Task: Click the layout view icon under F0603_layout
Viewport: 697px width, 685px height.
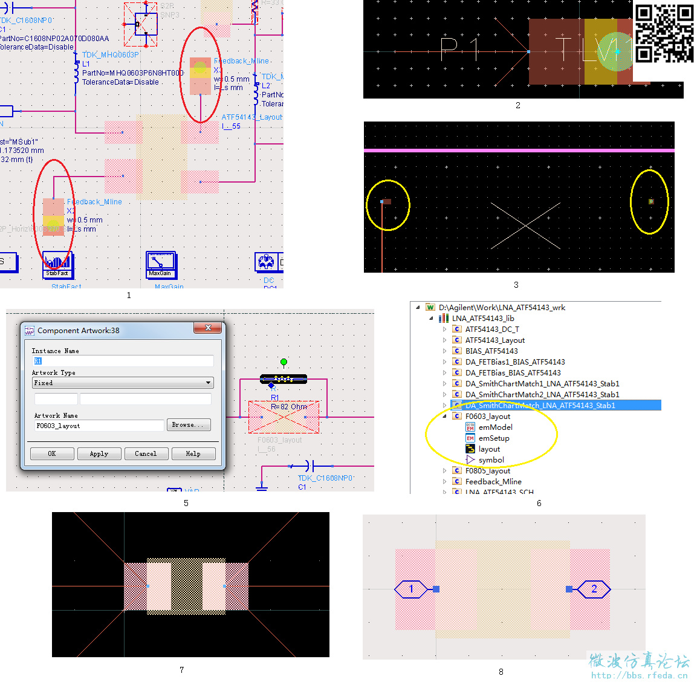Action: [x=470, y=449]
